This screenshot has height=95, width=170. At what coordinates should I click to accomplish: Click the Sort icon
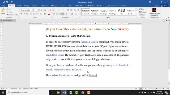pos(75,10)
